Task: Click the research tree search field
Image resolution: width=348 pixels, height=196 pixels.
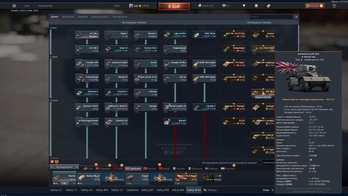Action: 271,17
